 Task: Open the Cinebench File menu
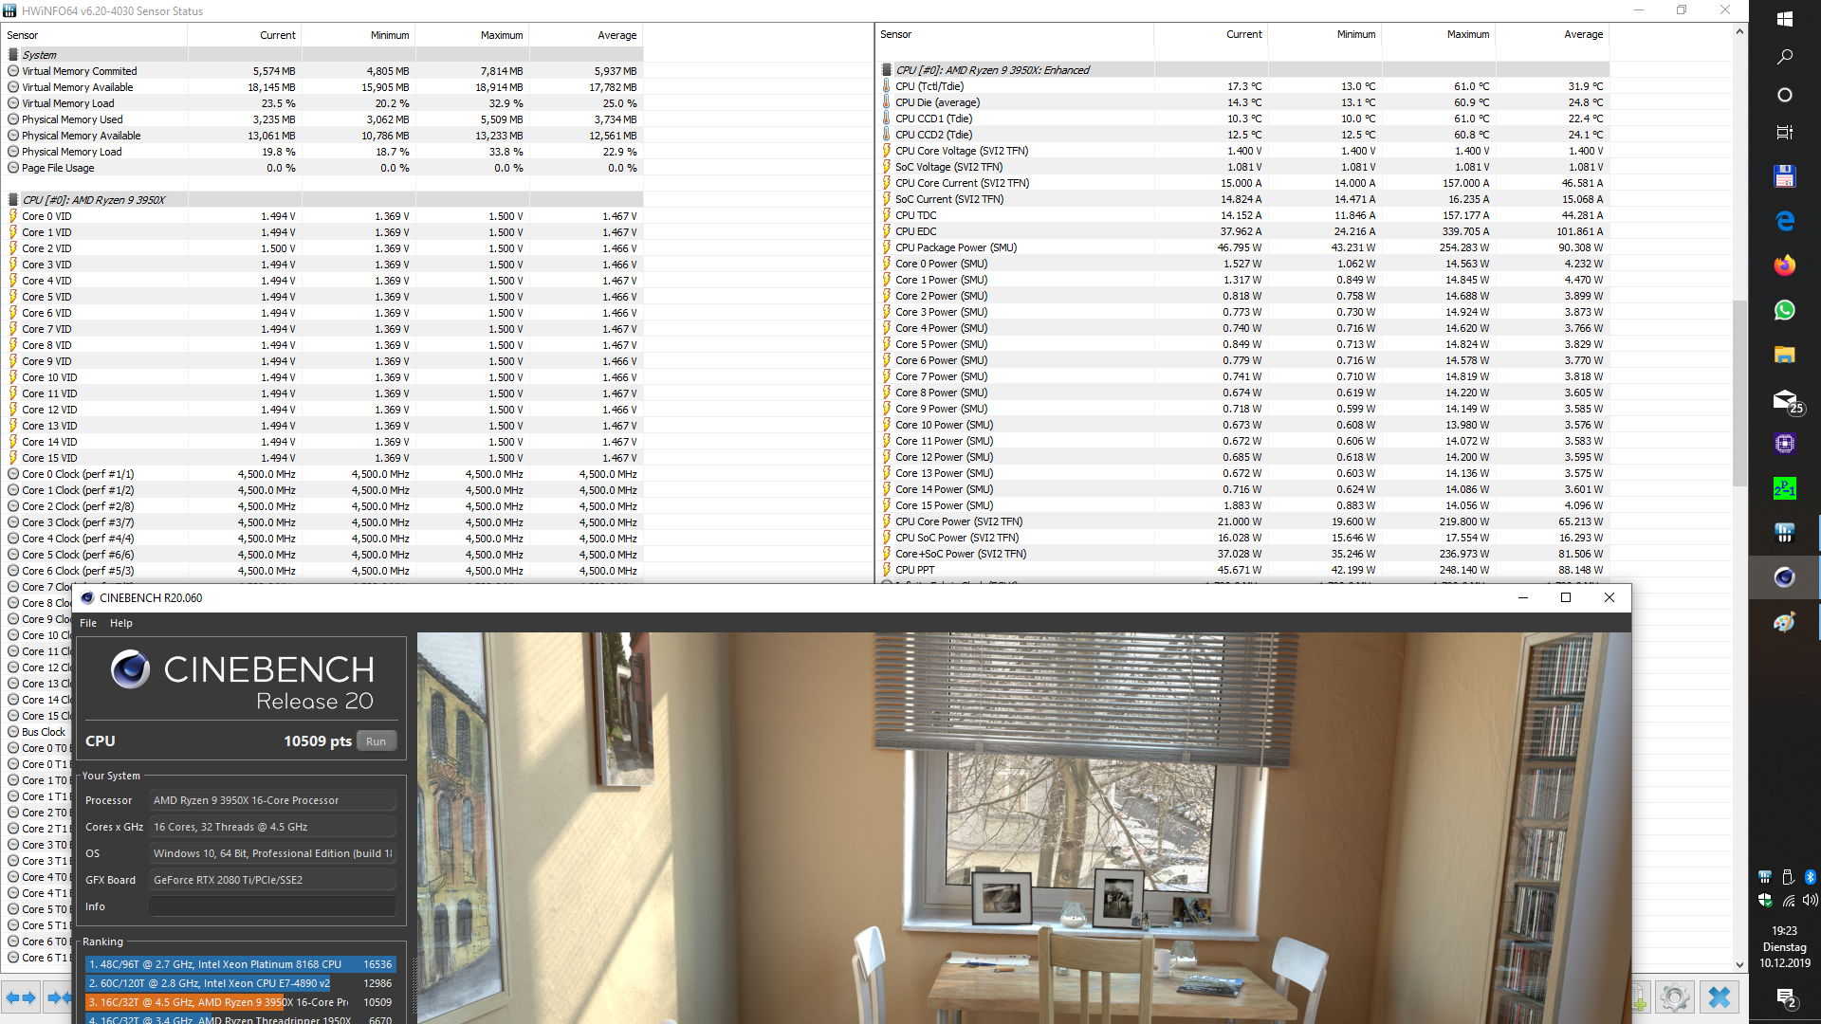click(x=88, y=623)
